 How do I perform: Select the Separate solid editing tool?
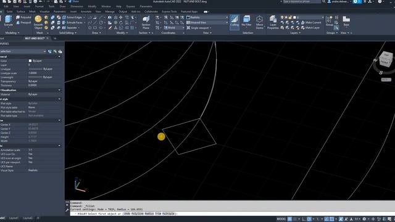(x=70, y=28)
